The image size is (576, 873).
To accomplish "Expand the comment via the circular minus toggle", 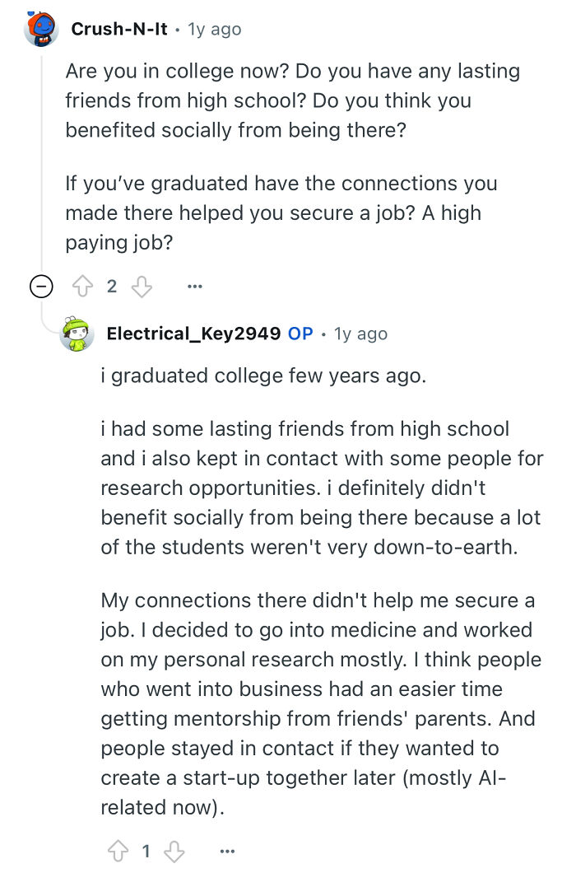I will [x=40, y=286].
